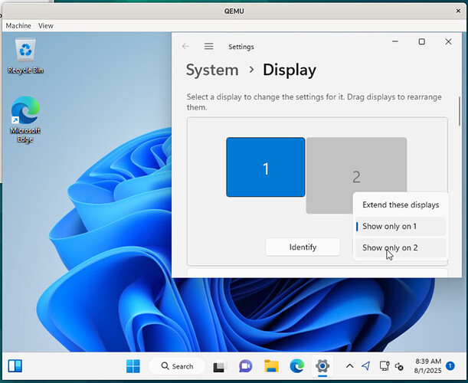468x383 pixels.
Task: Choose Extend these displays option
Action: click(x=401, y=205)
